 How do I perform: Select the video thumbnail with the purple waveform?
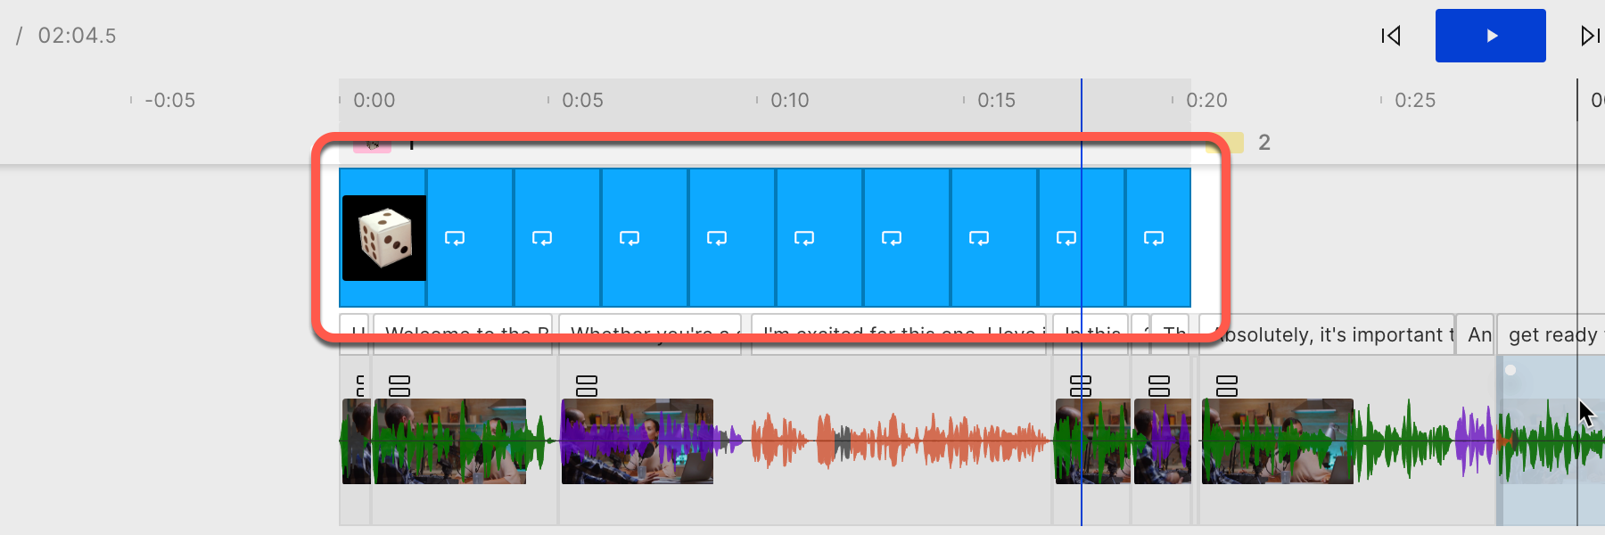[x=638, y=441]
